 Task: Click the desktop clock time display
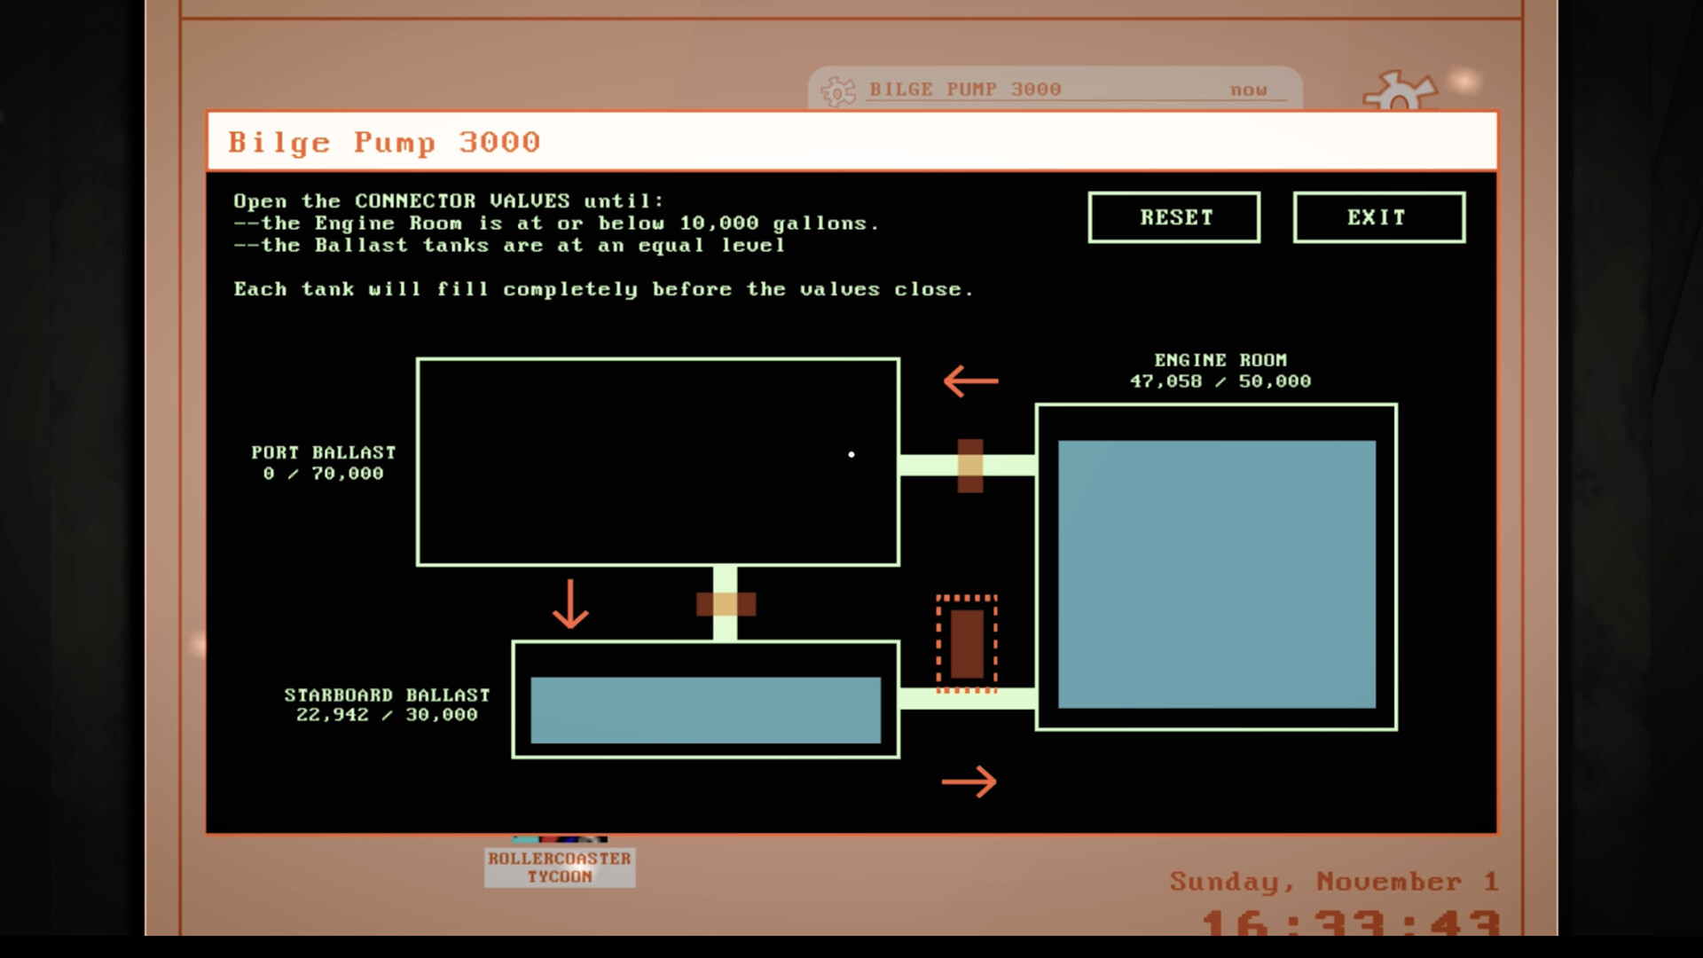[x=1351, y=923]
